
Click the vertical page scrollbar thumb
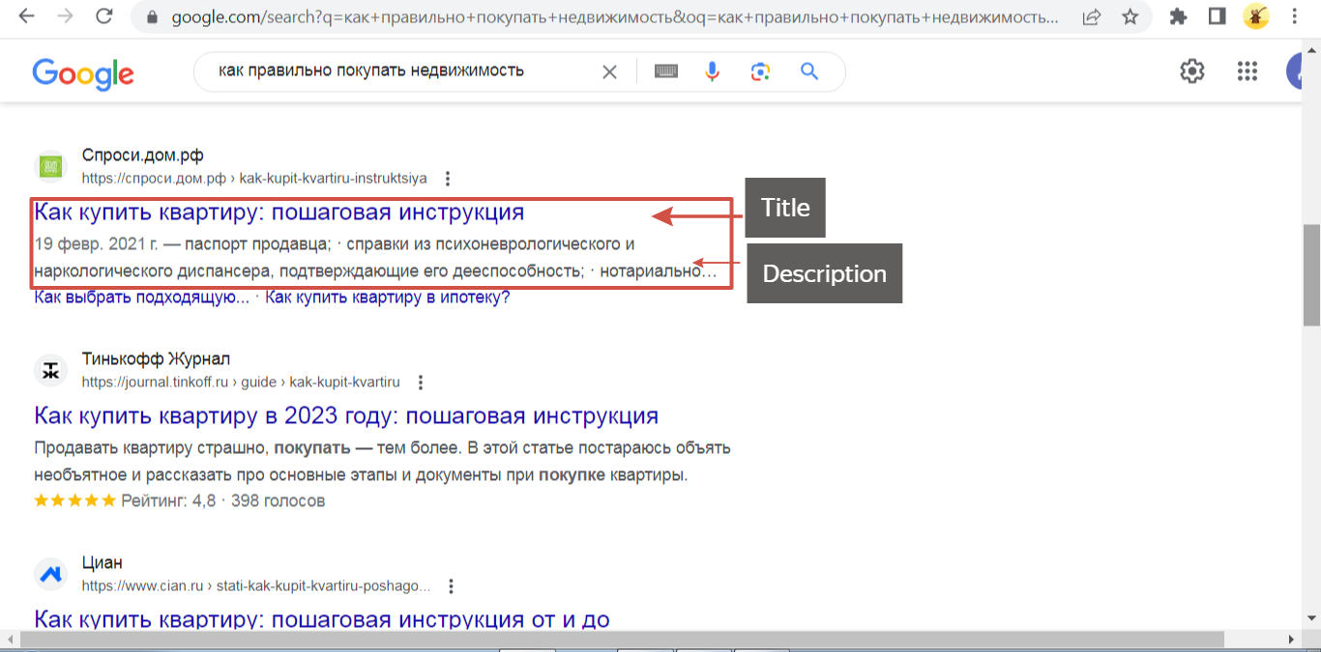pyautogui.click(x=1311, y=275)
